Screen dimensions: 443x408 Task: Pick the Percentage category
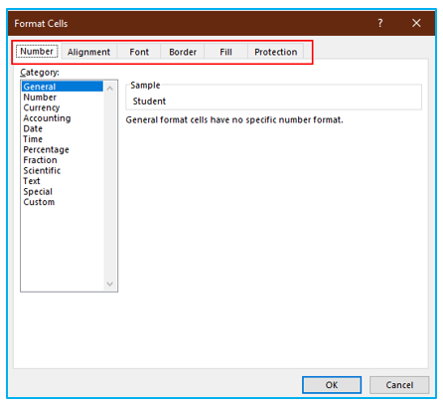(63, 149)
